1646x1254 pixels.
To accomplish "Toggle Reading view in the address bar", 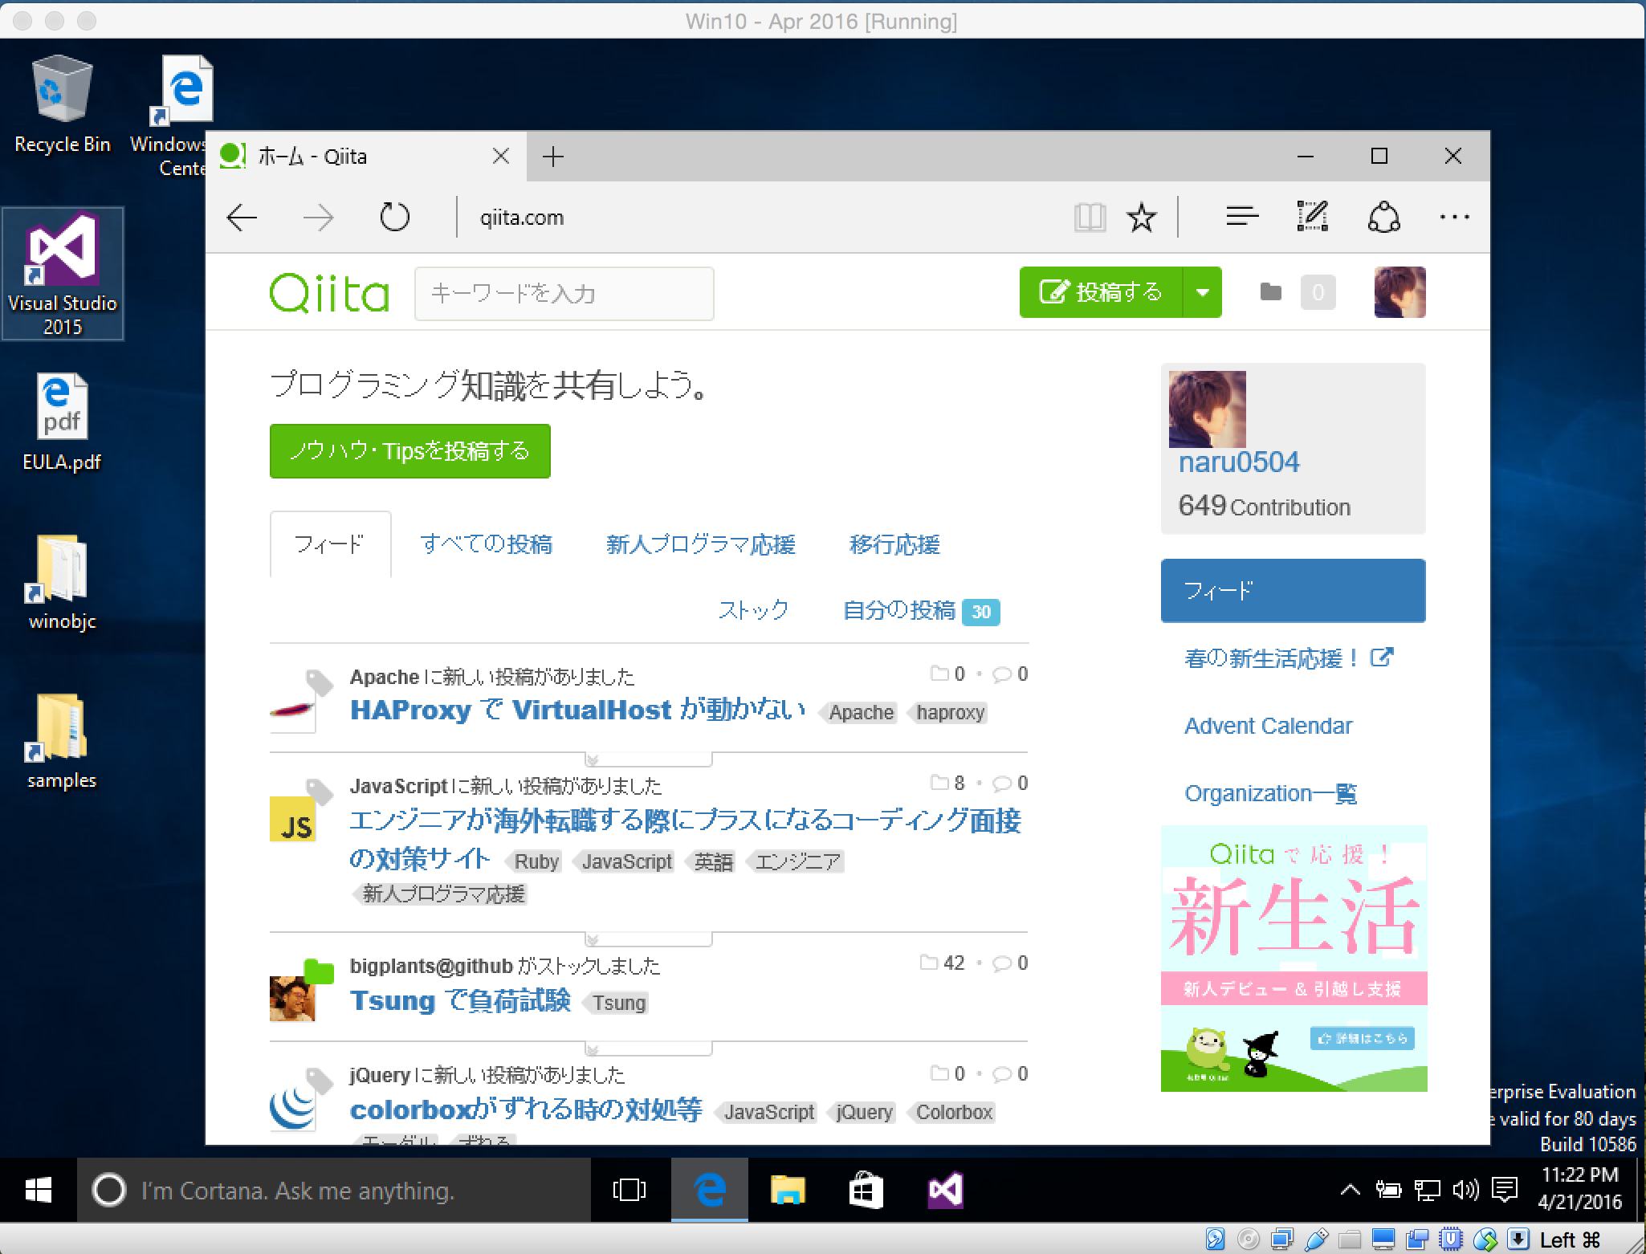I will pyautogui.click(x=1090, y=217).
